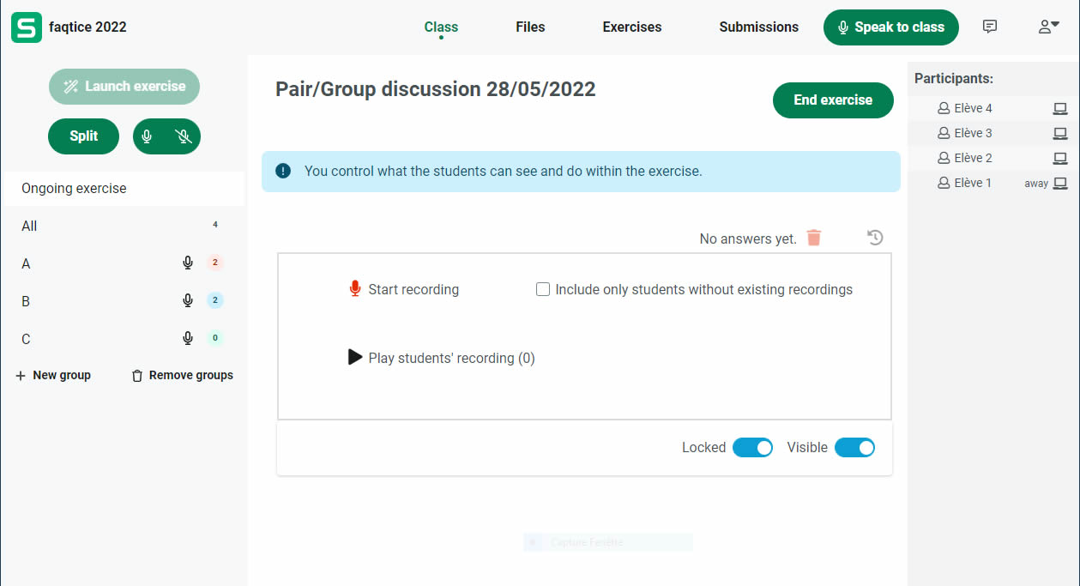1080x586 pixels.
Task: Open the Submissions tab
Action: point(758,27)
